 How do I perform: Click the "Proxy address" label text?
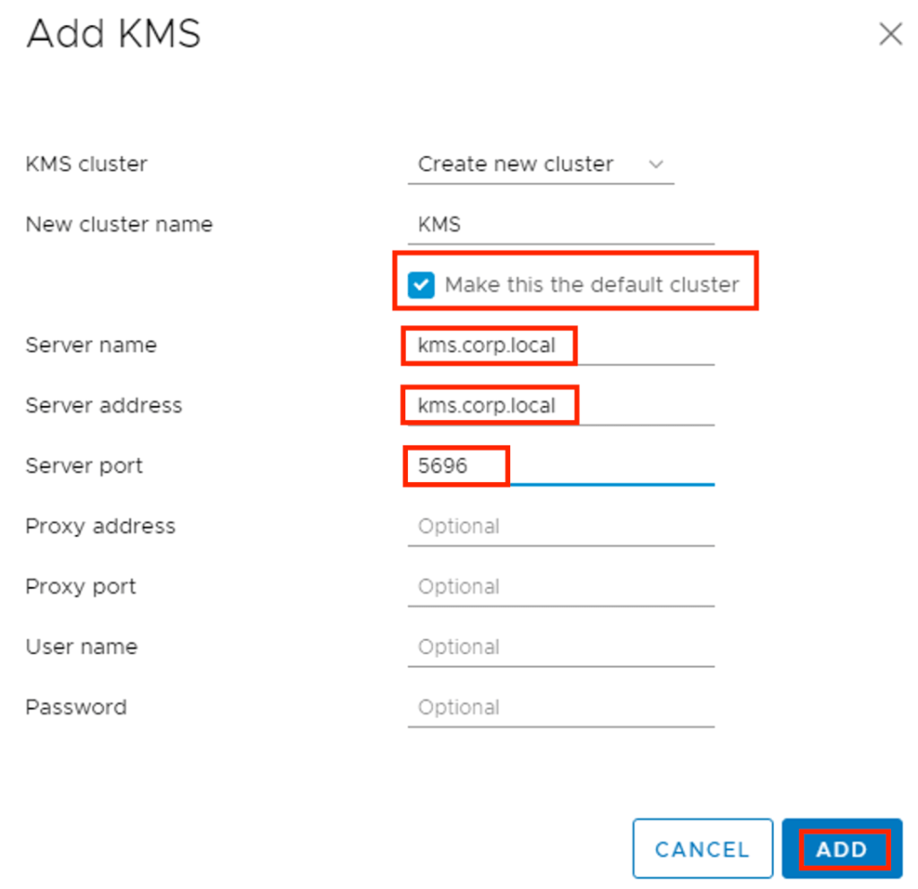coord(100,526)
